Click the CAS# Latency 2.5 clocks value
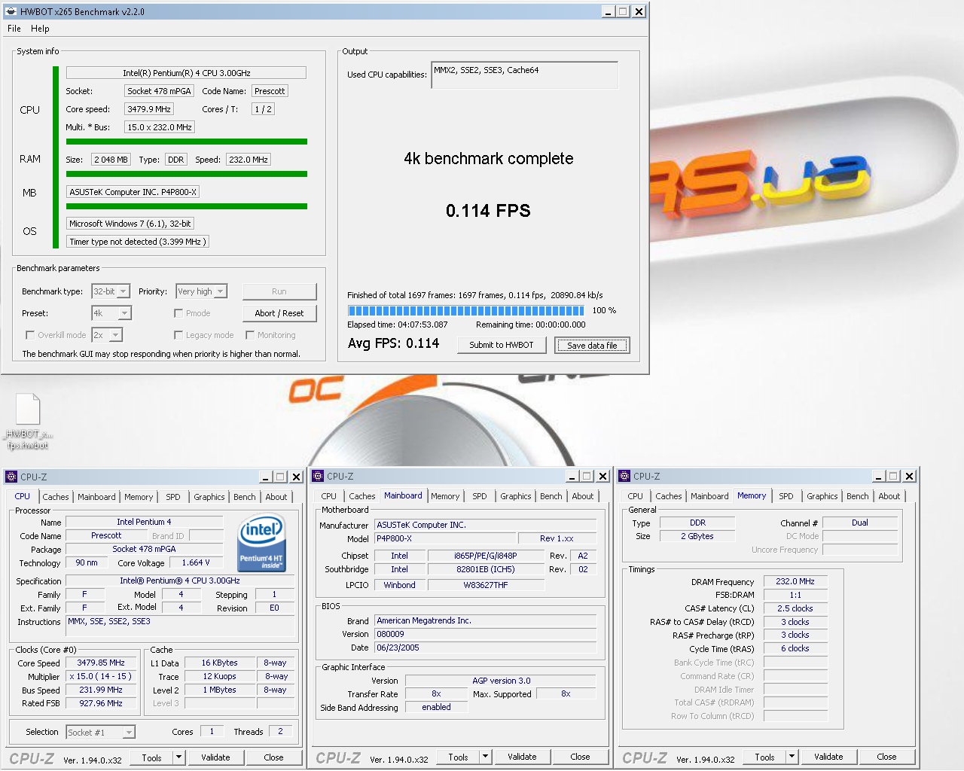This screenshot has height=771, width=964. 795,608
